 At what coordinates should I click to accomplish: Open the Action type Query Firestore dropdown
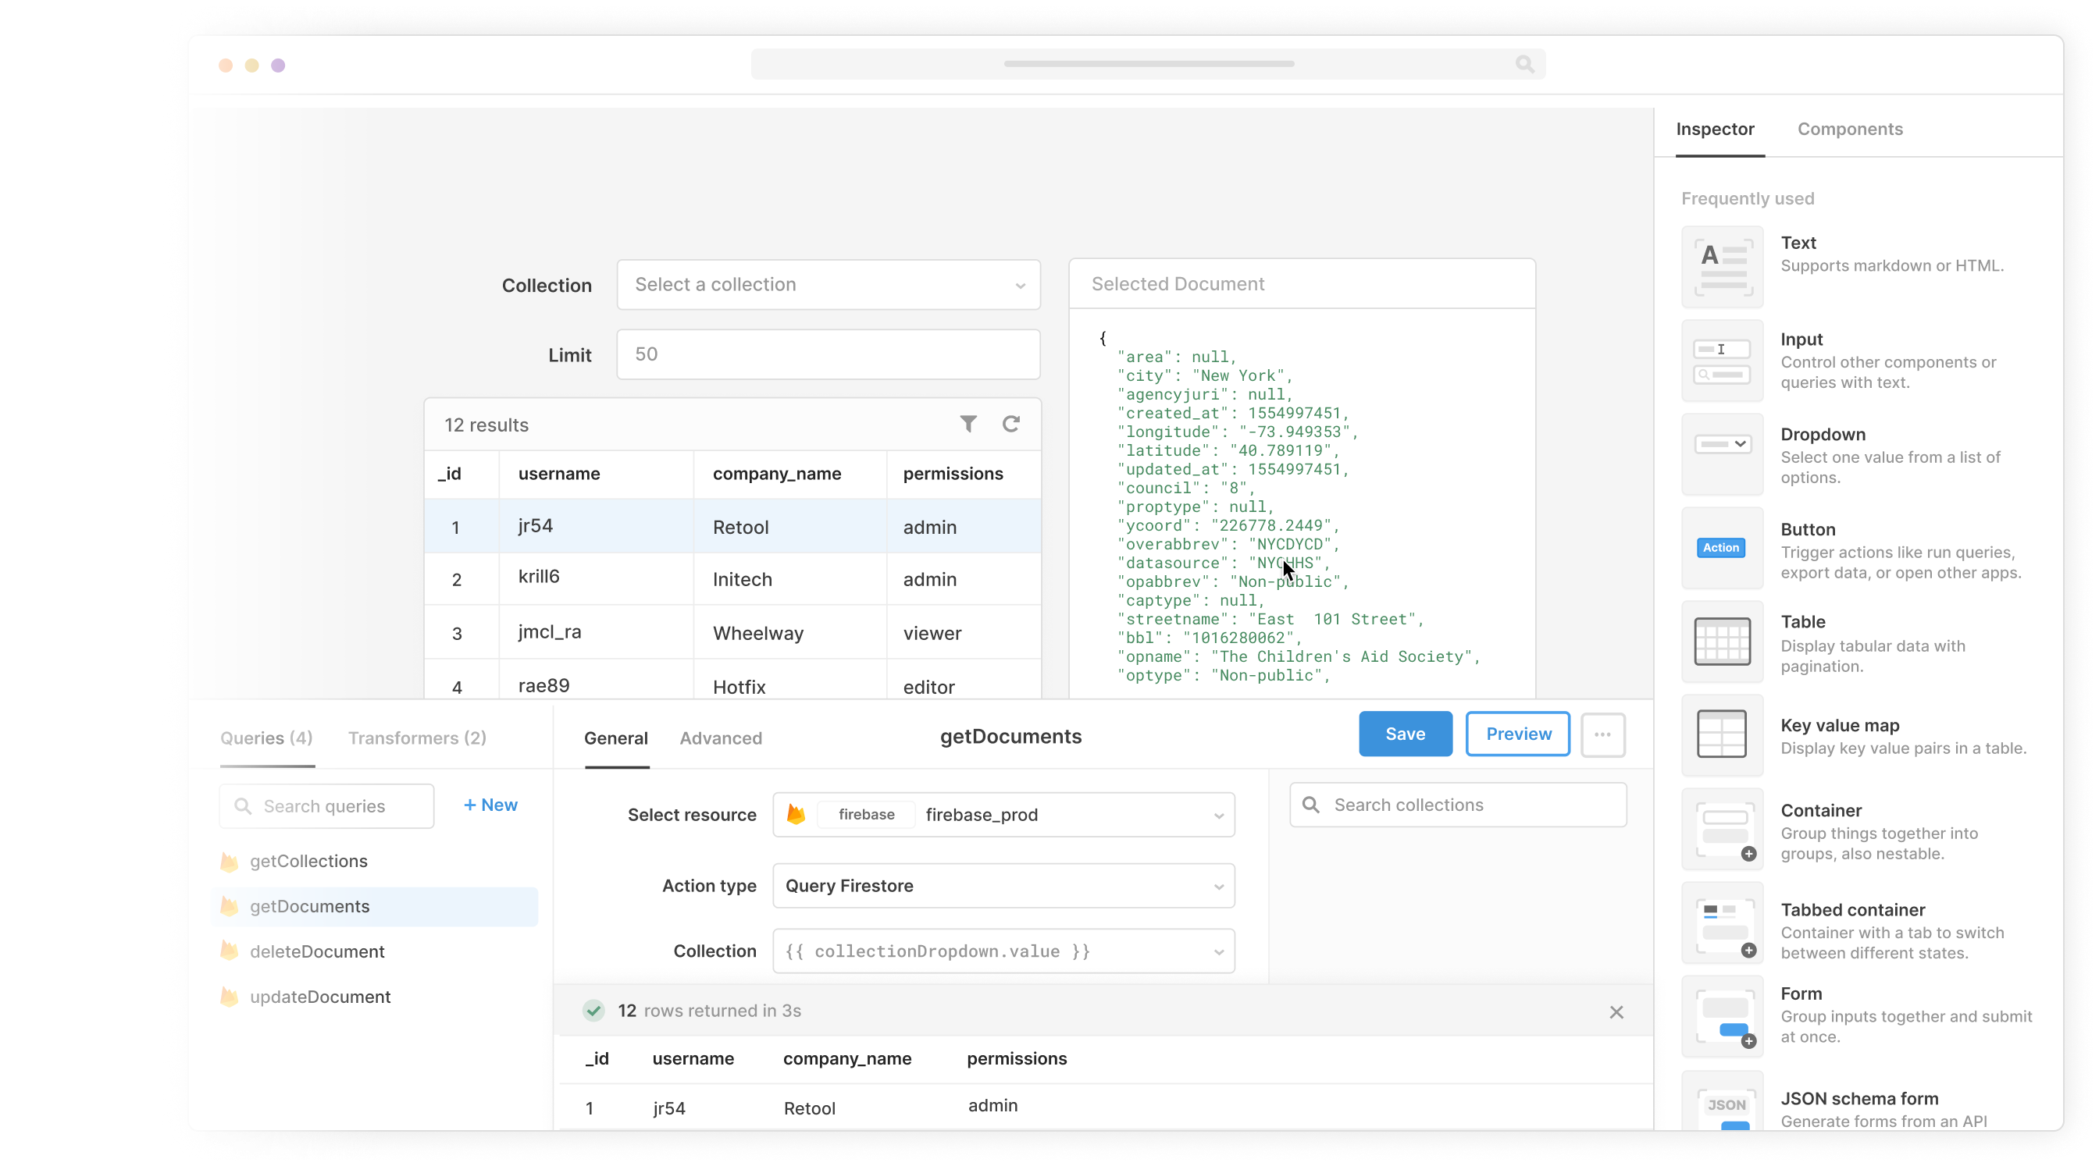(x=1003, y=886)
